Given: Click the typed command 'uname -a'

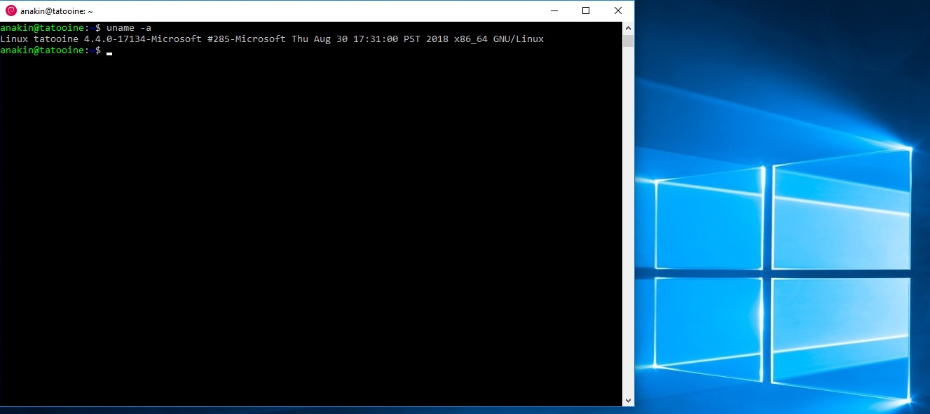Looking at the screenshot, I should point(129,28).
